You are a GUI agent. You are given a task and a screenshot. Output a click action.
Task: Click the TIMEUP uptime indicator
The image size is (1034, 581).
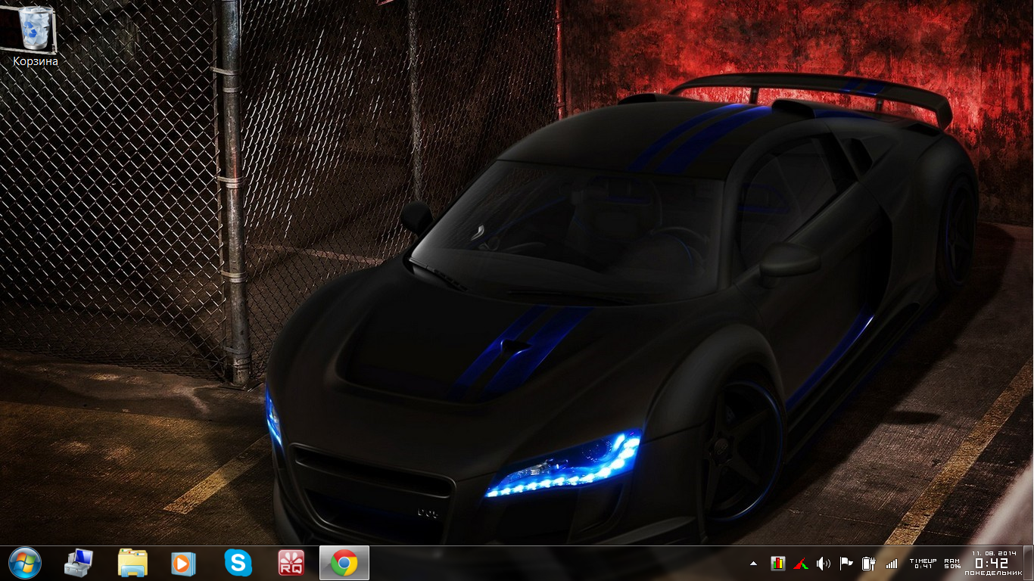click(923, 564)
